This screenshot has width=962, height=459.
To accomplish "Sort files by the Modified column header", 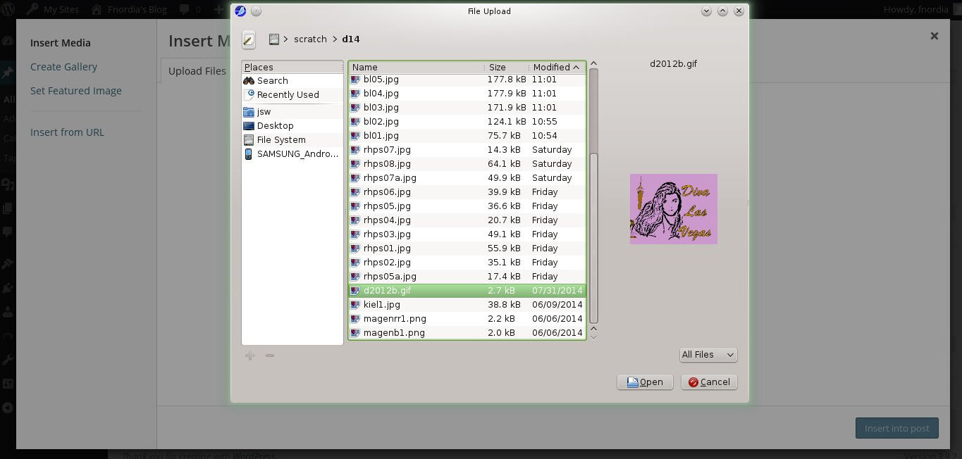I will [x=557, y=67].
